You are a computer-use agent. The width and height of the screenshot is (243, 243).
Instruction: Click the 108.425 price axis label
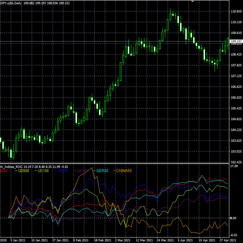236,55
